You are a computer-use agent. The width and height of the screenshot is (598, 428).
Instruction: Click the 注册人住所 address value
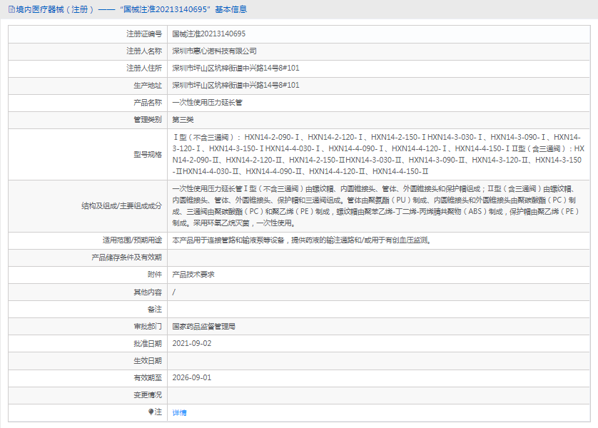click(235, 68)
